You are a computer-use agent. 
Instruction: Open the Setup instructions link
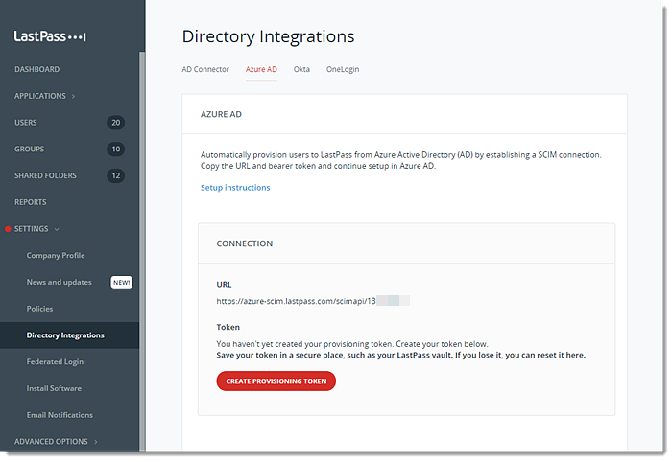(x=235, y=187)
